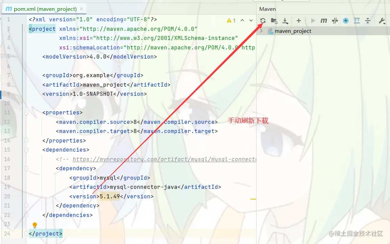Click mysql-connector-java artifactId text
Screen dimensions: 390x244
144,187
